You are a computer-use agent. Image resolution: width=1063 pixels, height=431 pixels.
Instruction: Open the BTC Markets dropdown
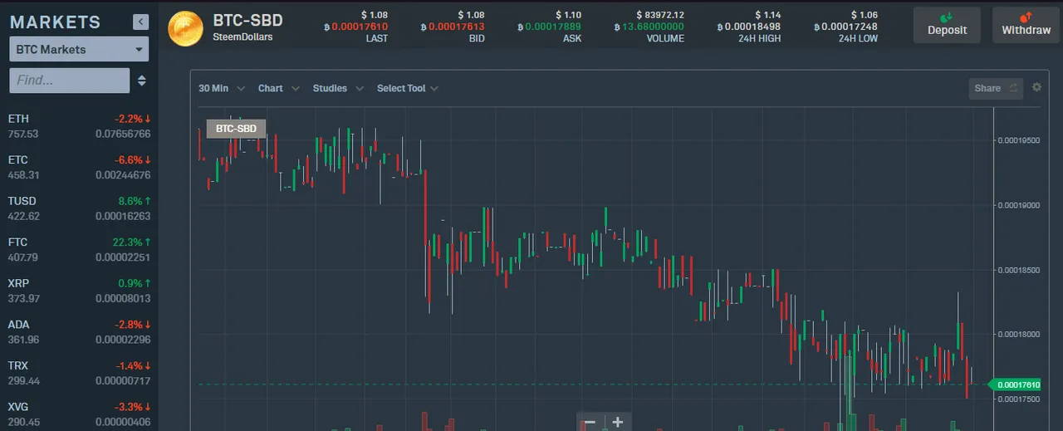pos(79,49)
